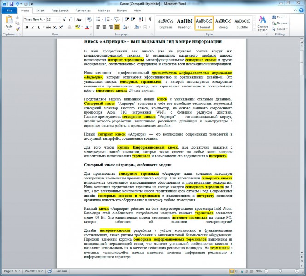Toggle Justify paragraph alignment
Viewport: 306px width, 276px height.
pos(117,27)
